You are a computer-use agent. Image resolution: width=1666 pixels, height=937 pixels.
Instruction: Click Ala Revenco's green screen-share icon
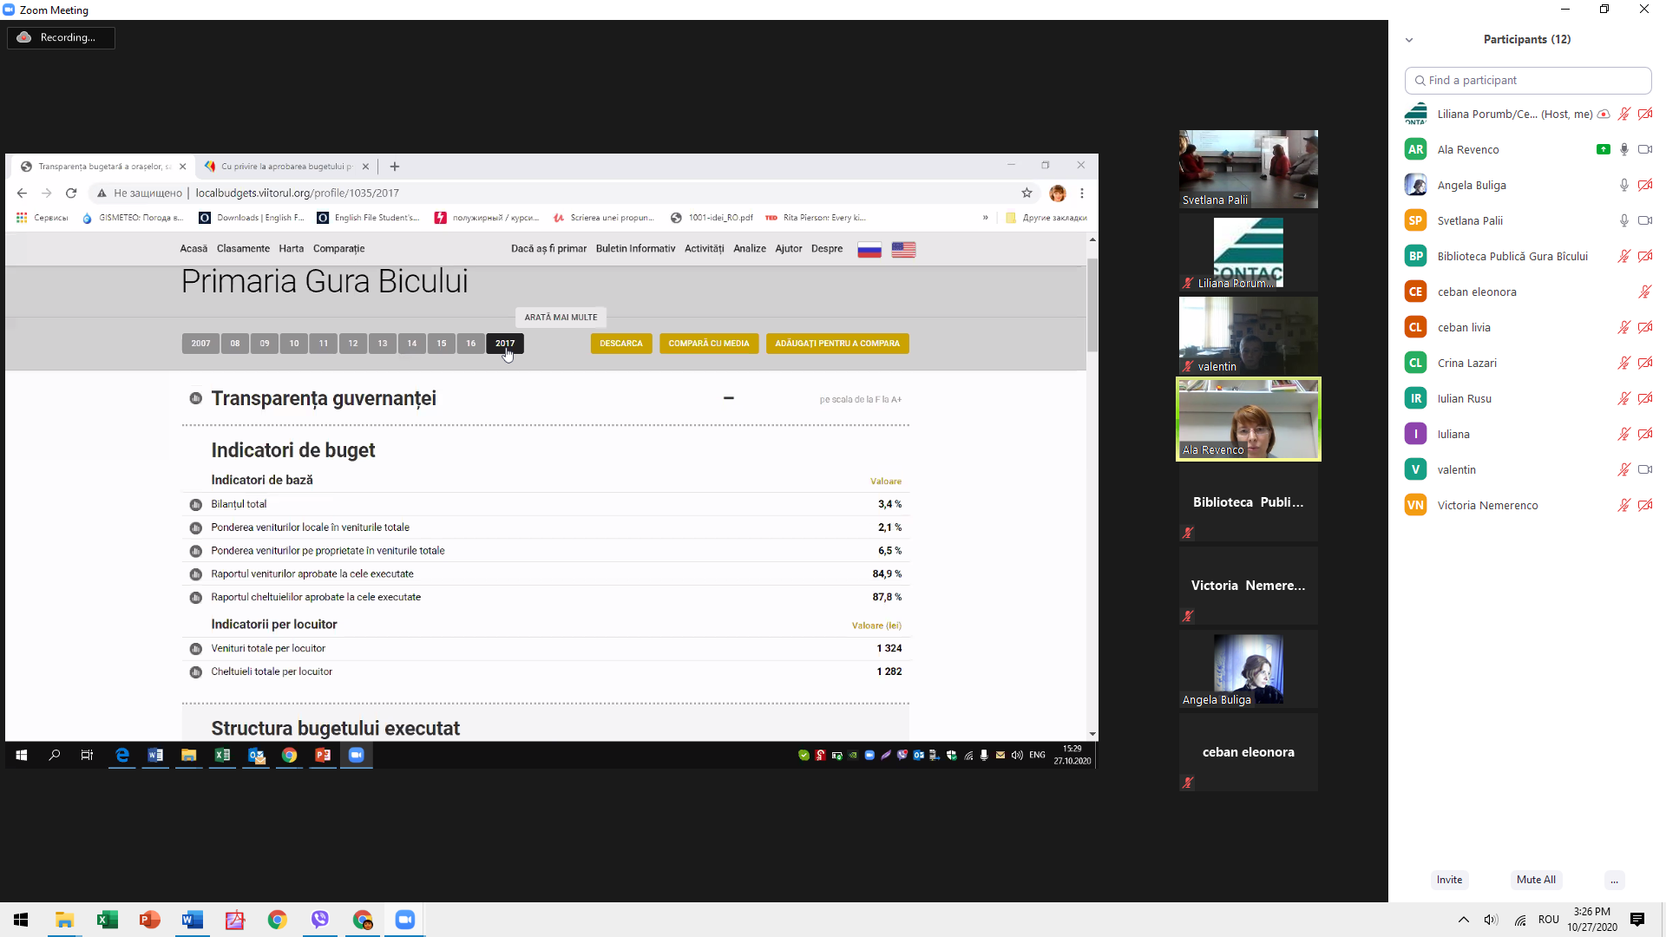1603,149
